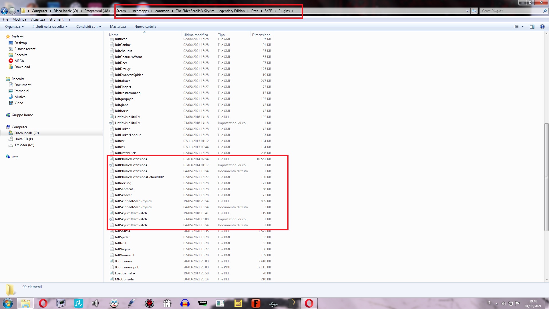Image resolution: width=549 pixels, height=309 pixels.
Task: Open the File menu
Action: pyautogui.click(x=5, y=19)
